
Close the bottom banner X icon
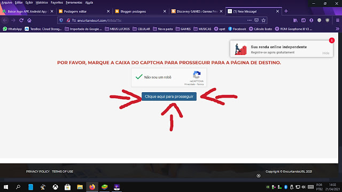click(259, 175)
